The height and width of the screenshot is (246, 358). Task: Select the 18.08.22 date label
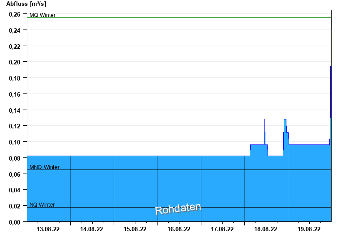point(265,229)
